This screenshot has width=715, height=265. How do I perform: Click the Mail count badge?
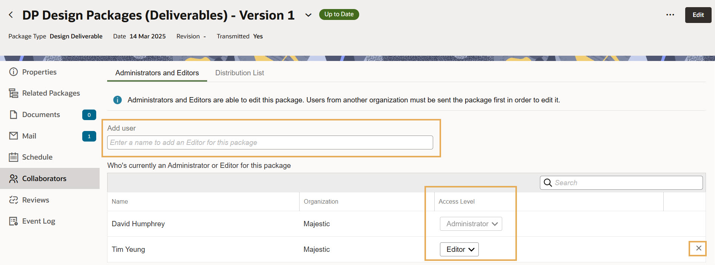[x=89, y=136]
